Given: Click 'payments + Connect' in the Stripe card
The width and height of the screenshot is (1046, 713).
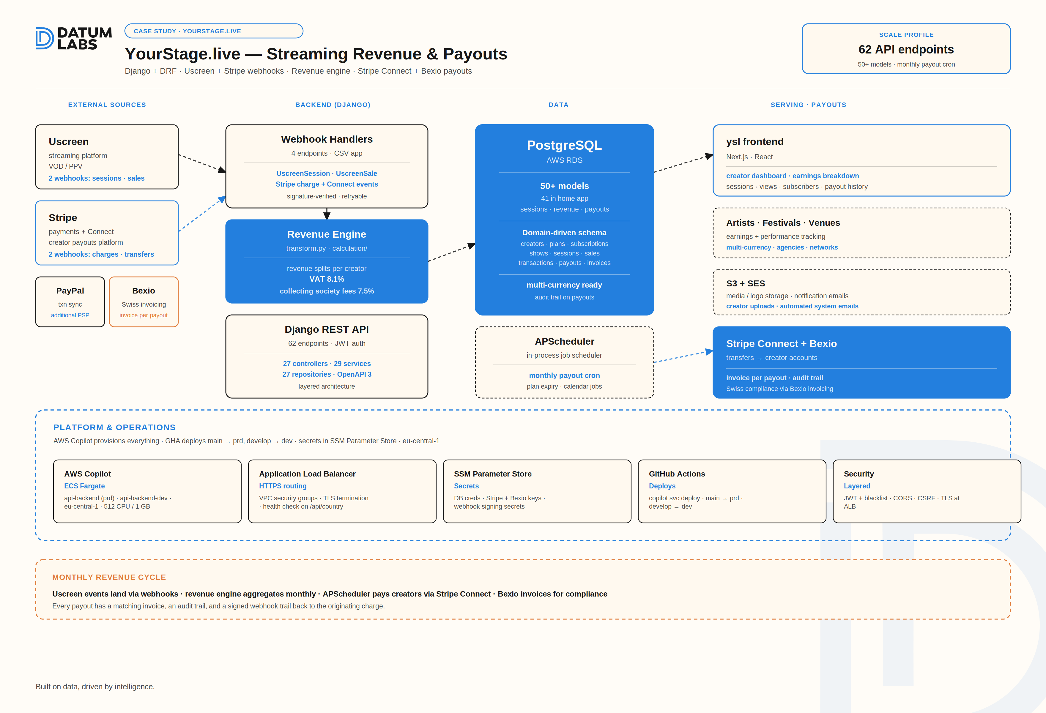Looking at the screenshot, I should (81, 232).
